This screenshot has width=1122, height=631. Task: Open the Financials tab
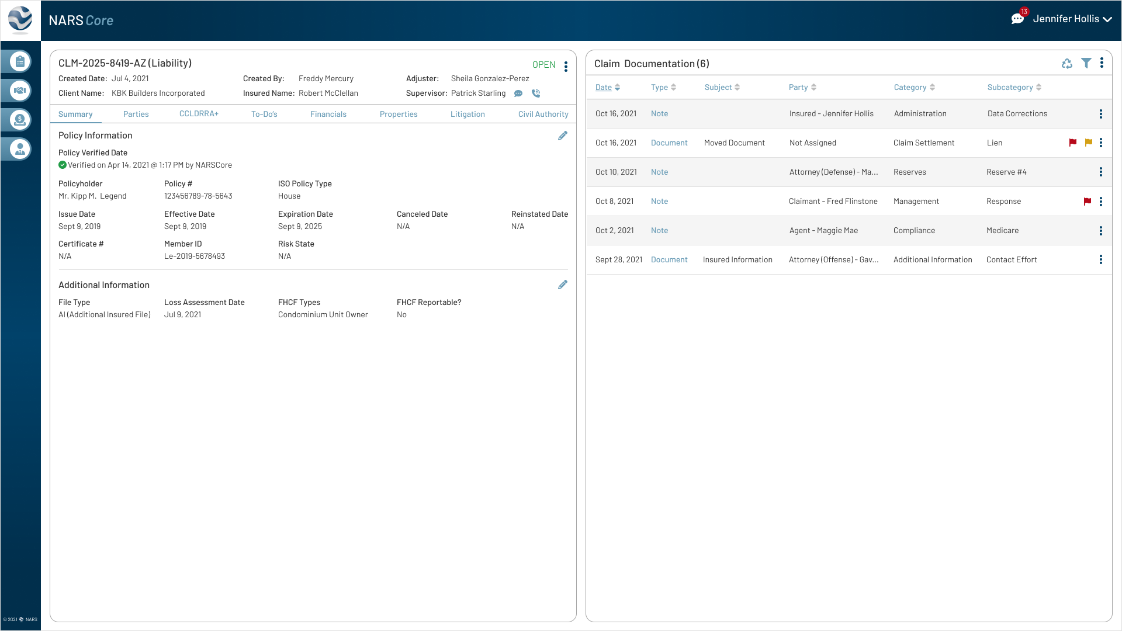[328, 114]
